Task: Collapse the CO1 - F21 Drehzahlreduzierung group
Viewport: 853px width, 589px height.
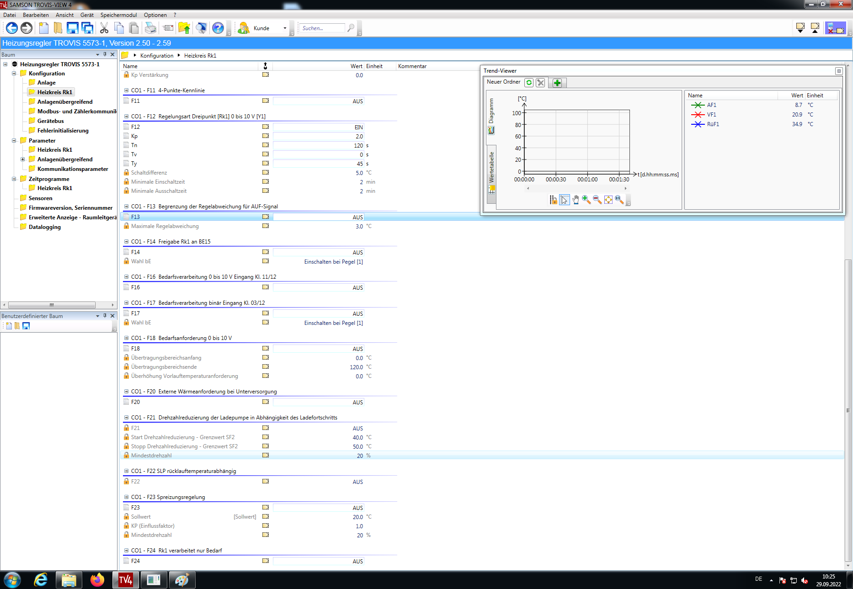Action: point(127,418)
